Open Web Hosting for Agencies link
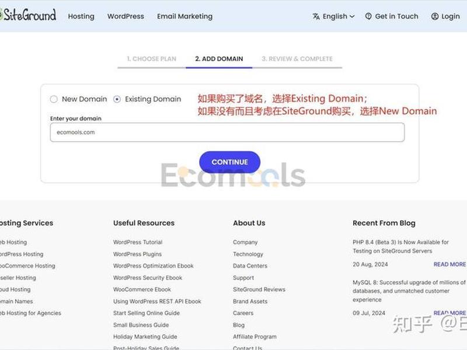The height and width of the screenshot is (350, 467). [x=30, y=313]
